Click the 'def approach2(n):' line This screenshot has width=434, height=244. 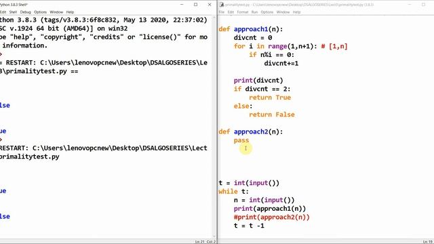coord(251,131)
